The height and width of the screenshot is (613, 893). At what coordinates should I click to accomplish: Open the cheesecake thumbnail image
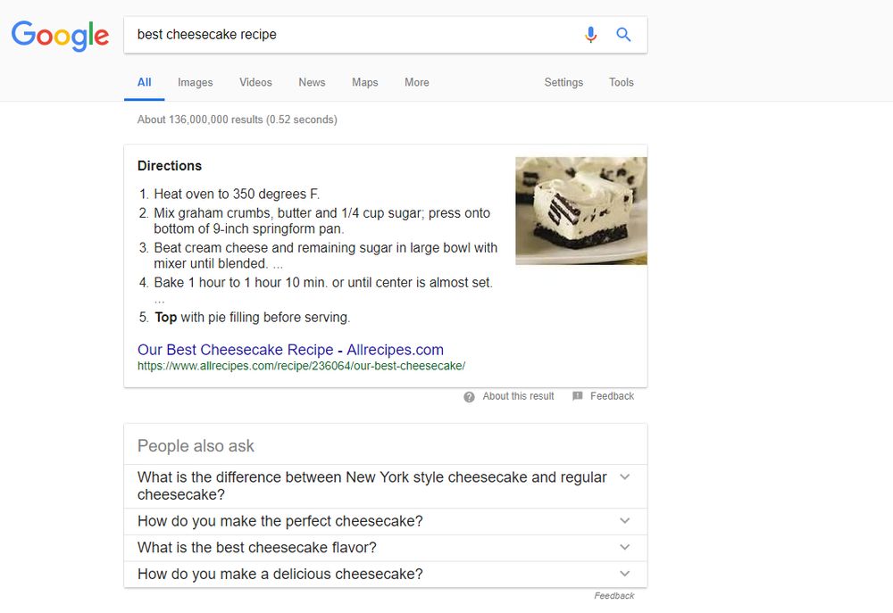580,211
